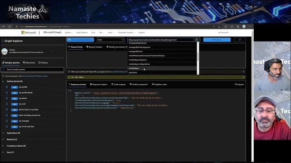Select mobileApps from the autocomplete list

click(162, 68)
